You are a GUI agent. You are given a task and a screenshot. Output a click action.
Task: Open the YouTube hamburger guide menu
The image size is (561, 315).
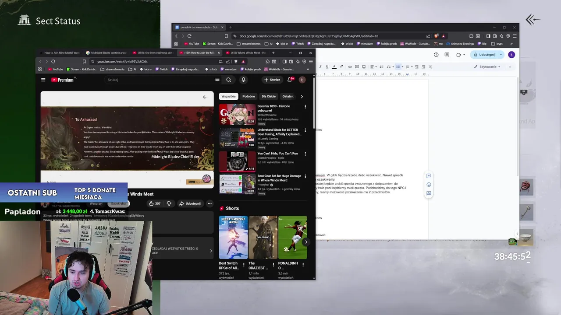[43, 80]
